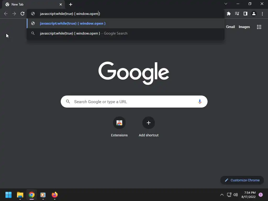This screenshot has width=268, height=201.
Task: Click the Back navigation arrow
Action: pos(6,14)
